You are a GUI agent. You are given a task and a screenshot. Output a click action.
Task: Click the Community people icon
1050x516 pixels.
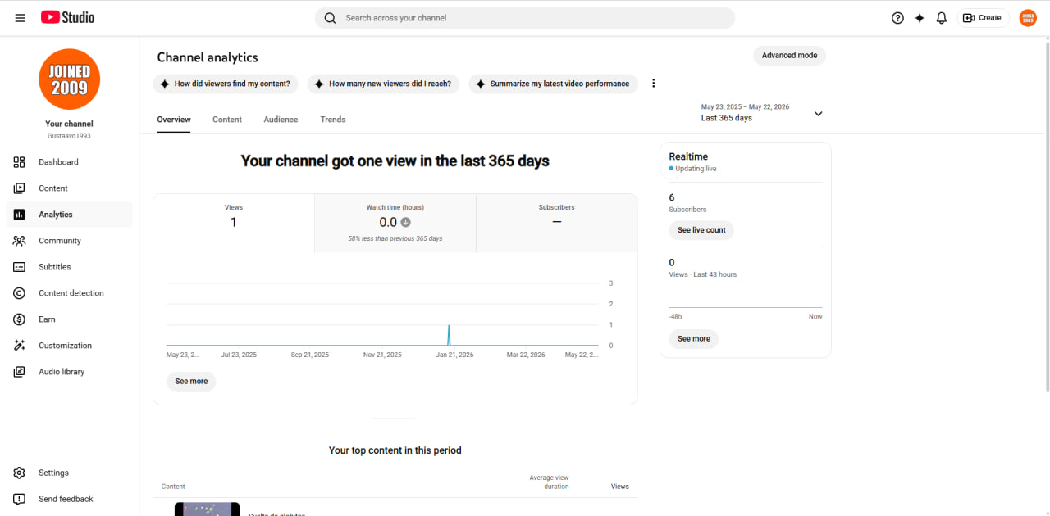point(20,241)
